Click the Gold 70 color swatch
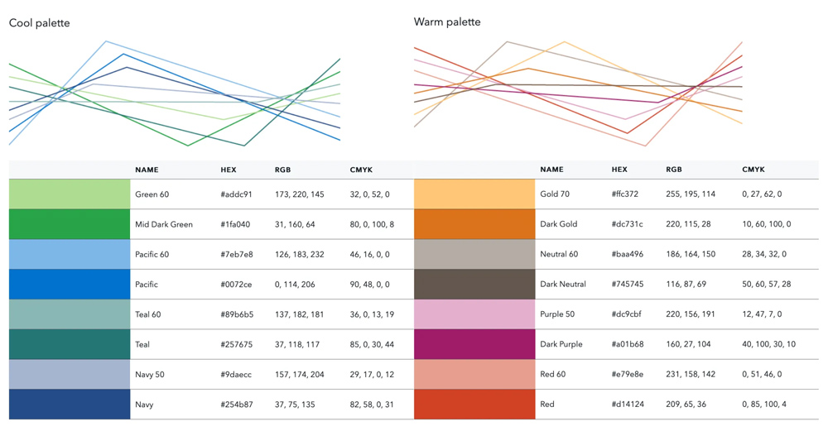 [474, 194]
